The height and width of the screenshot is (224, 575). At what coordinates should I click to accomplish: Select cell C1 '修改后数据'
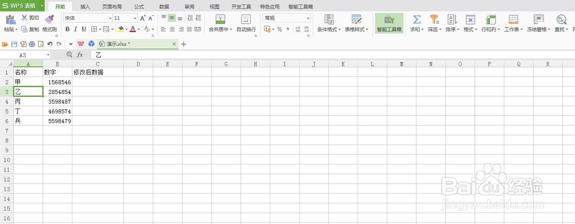coord(98,72)
